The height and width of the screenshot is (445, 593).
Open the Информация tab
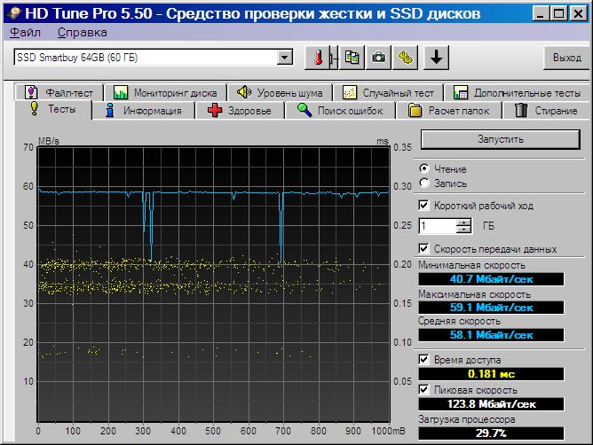pos(143,111)
